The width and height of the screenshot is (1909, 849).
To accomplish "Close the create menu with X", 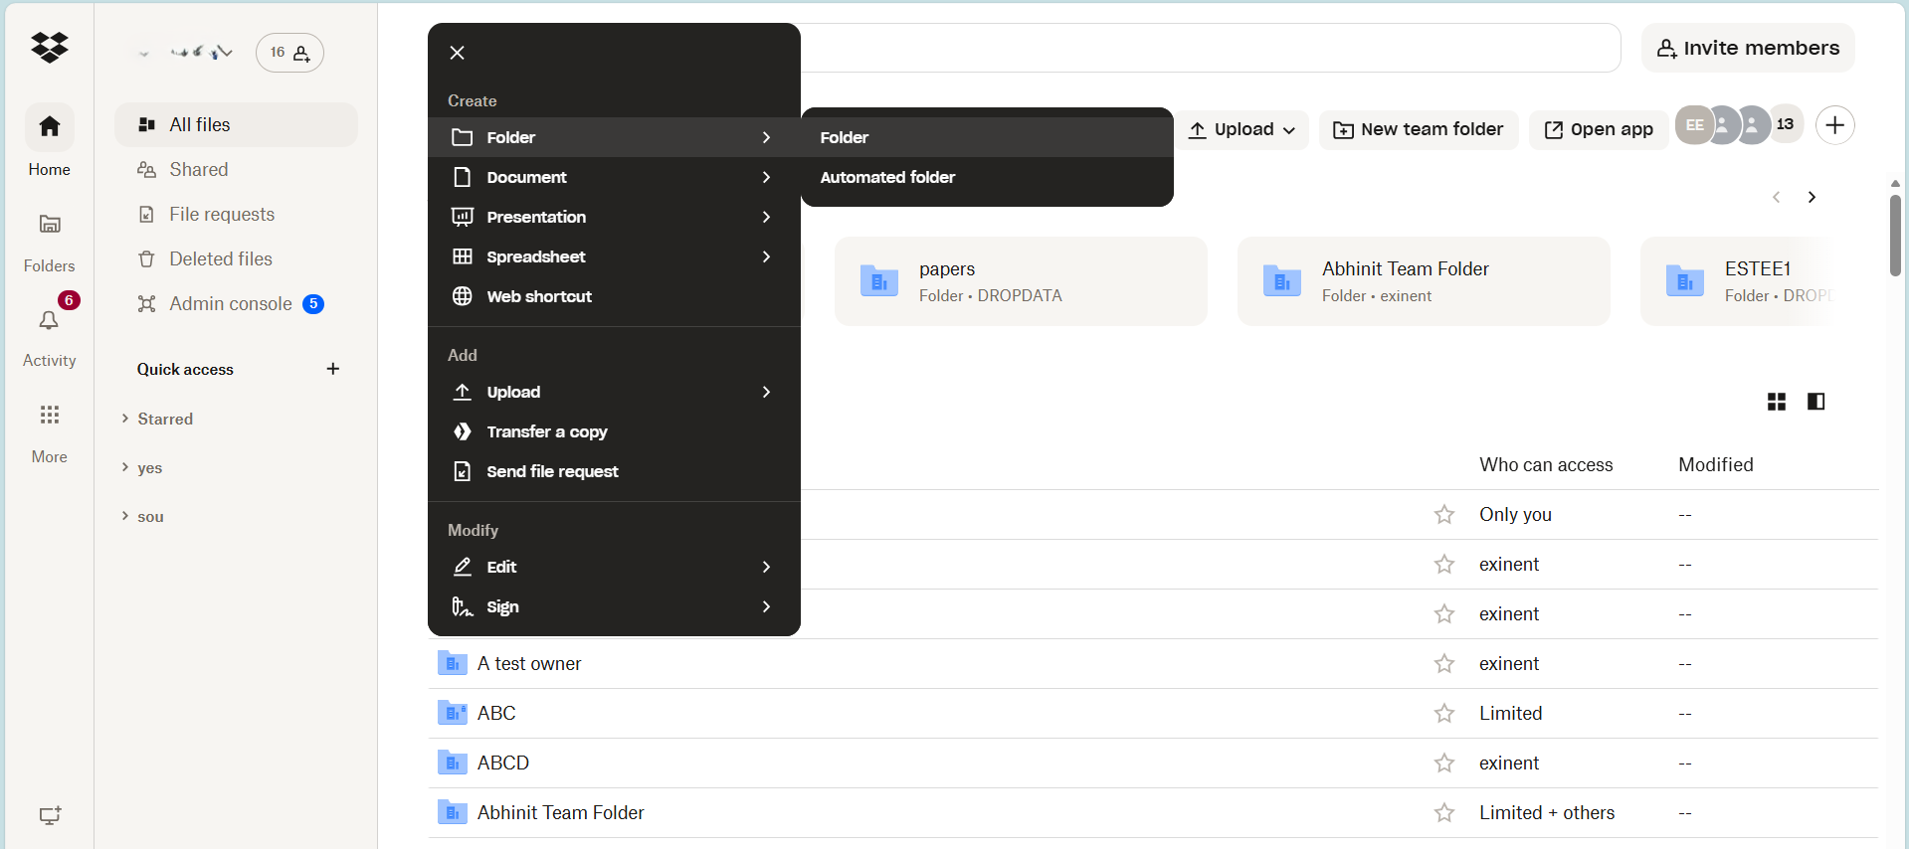I will coord(457,53).
